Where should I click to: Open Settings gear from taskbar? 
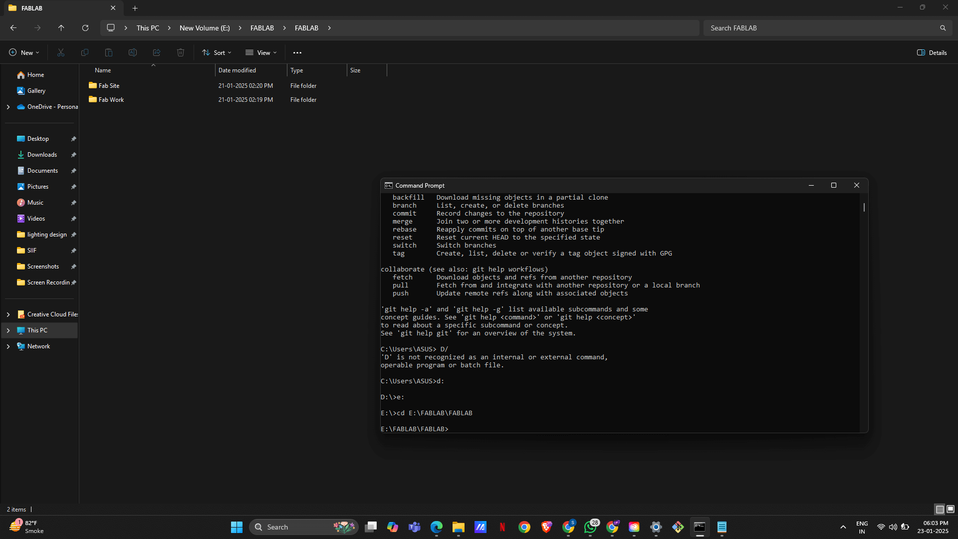coord(656,527)
